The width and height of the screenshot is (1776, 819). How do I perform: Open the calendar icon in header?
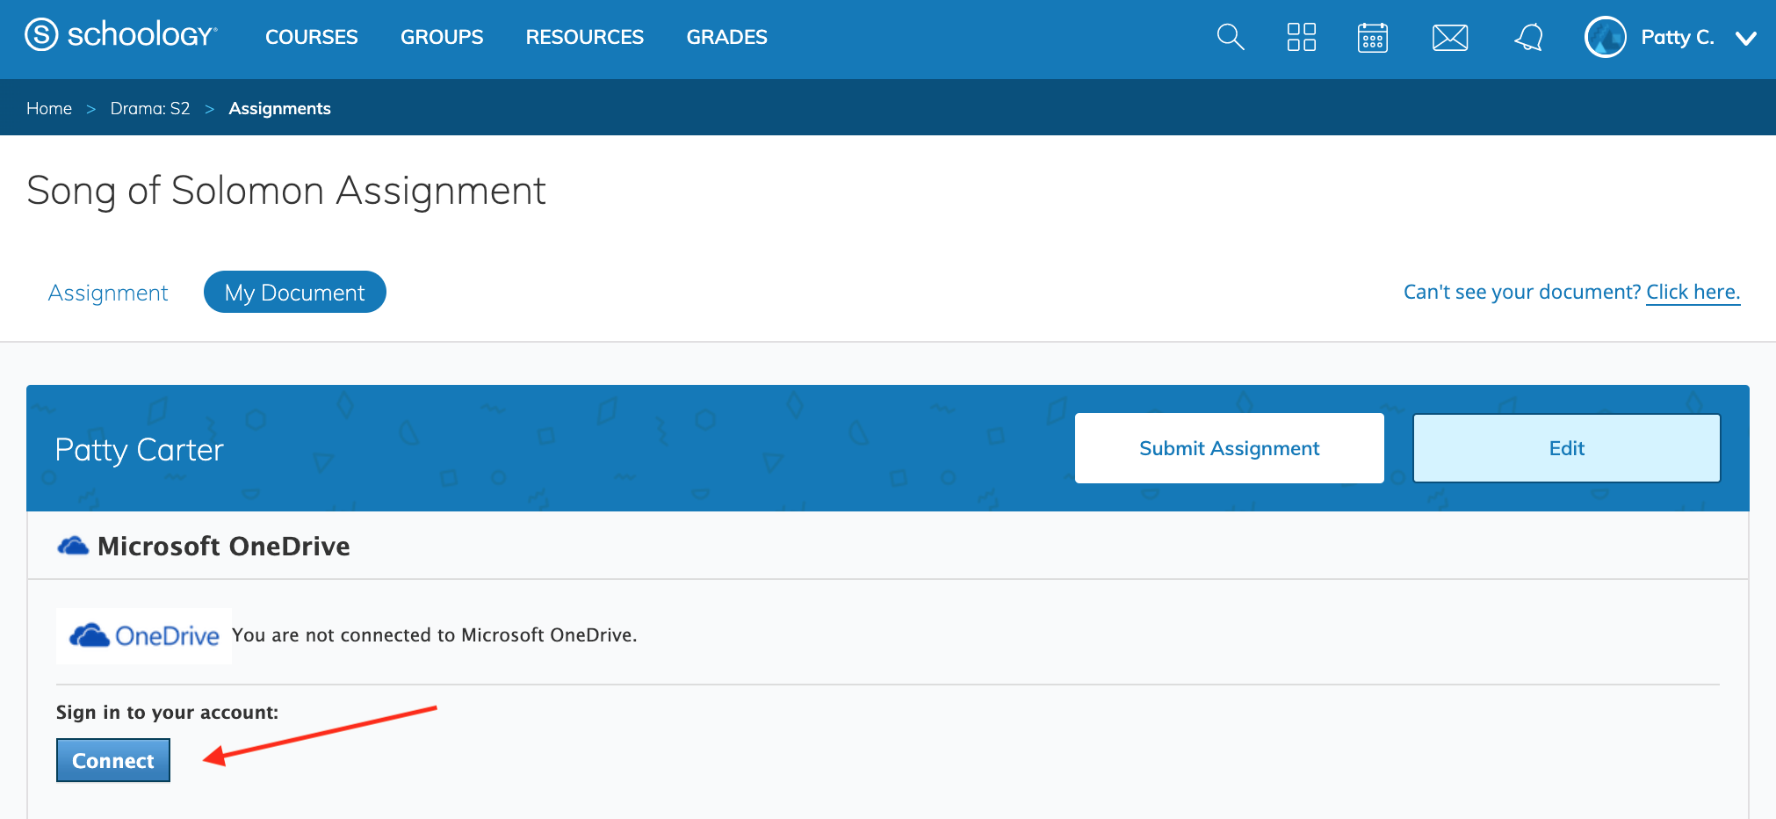[x=1372, y=38]
